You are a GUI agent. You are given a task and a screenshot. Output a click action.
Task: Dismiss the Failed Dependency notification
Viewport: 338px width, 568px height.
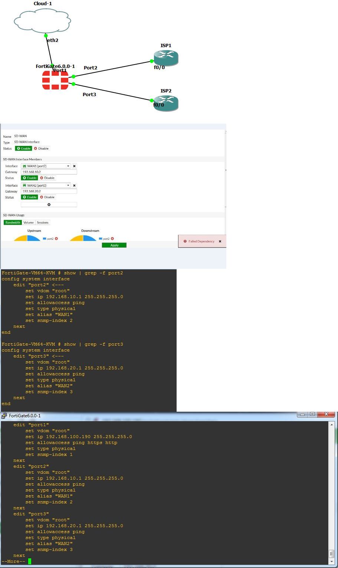[x=220, y=241]
